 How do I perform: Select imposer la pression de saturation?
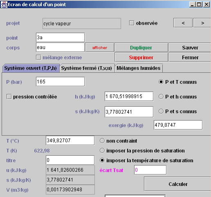pos(102,150)
